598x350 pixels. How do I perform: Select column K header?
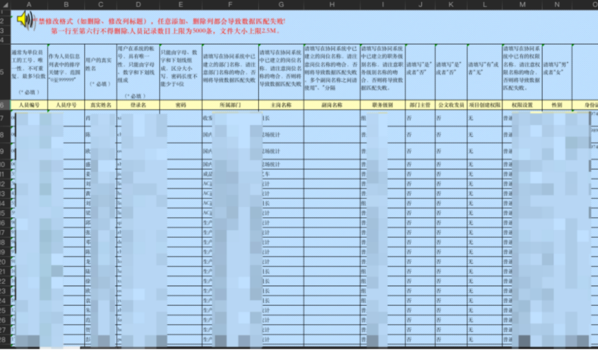[451, 5]
